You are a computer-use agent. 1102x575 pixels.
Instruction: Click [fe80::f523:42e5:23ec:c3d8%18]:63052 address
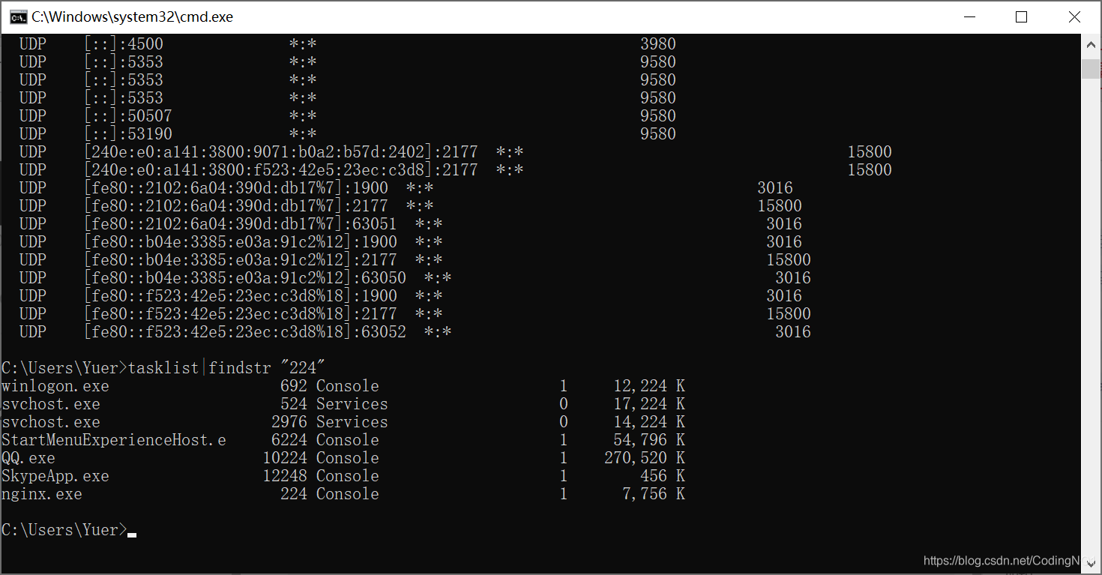(x=245, y=332)
